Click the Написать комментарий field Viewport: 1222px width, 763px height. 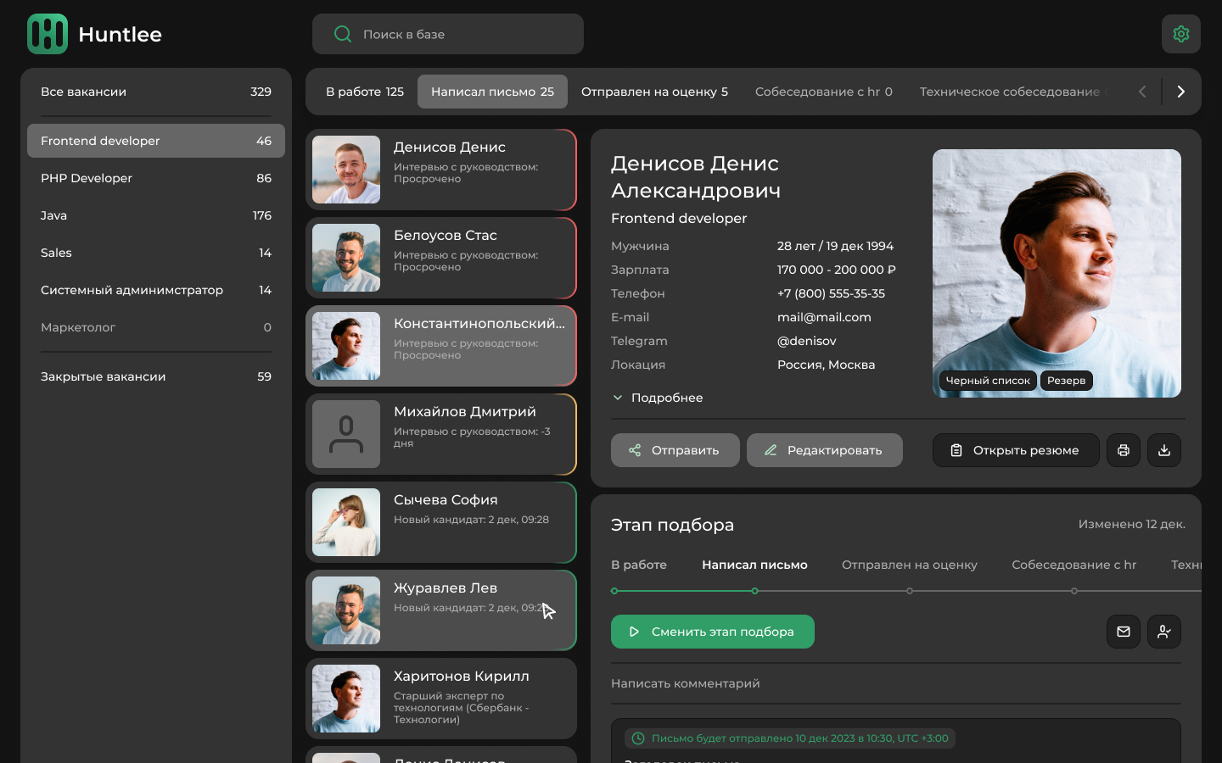(x=896, y=683)
